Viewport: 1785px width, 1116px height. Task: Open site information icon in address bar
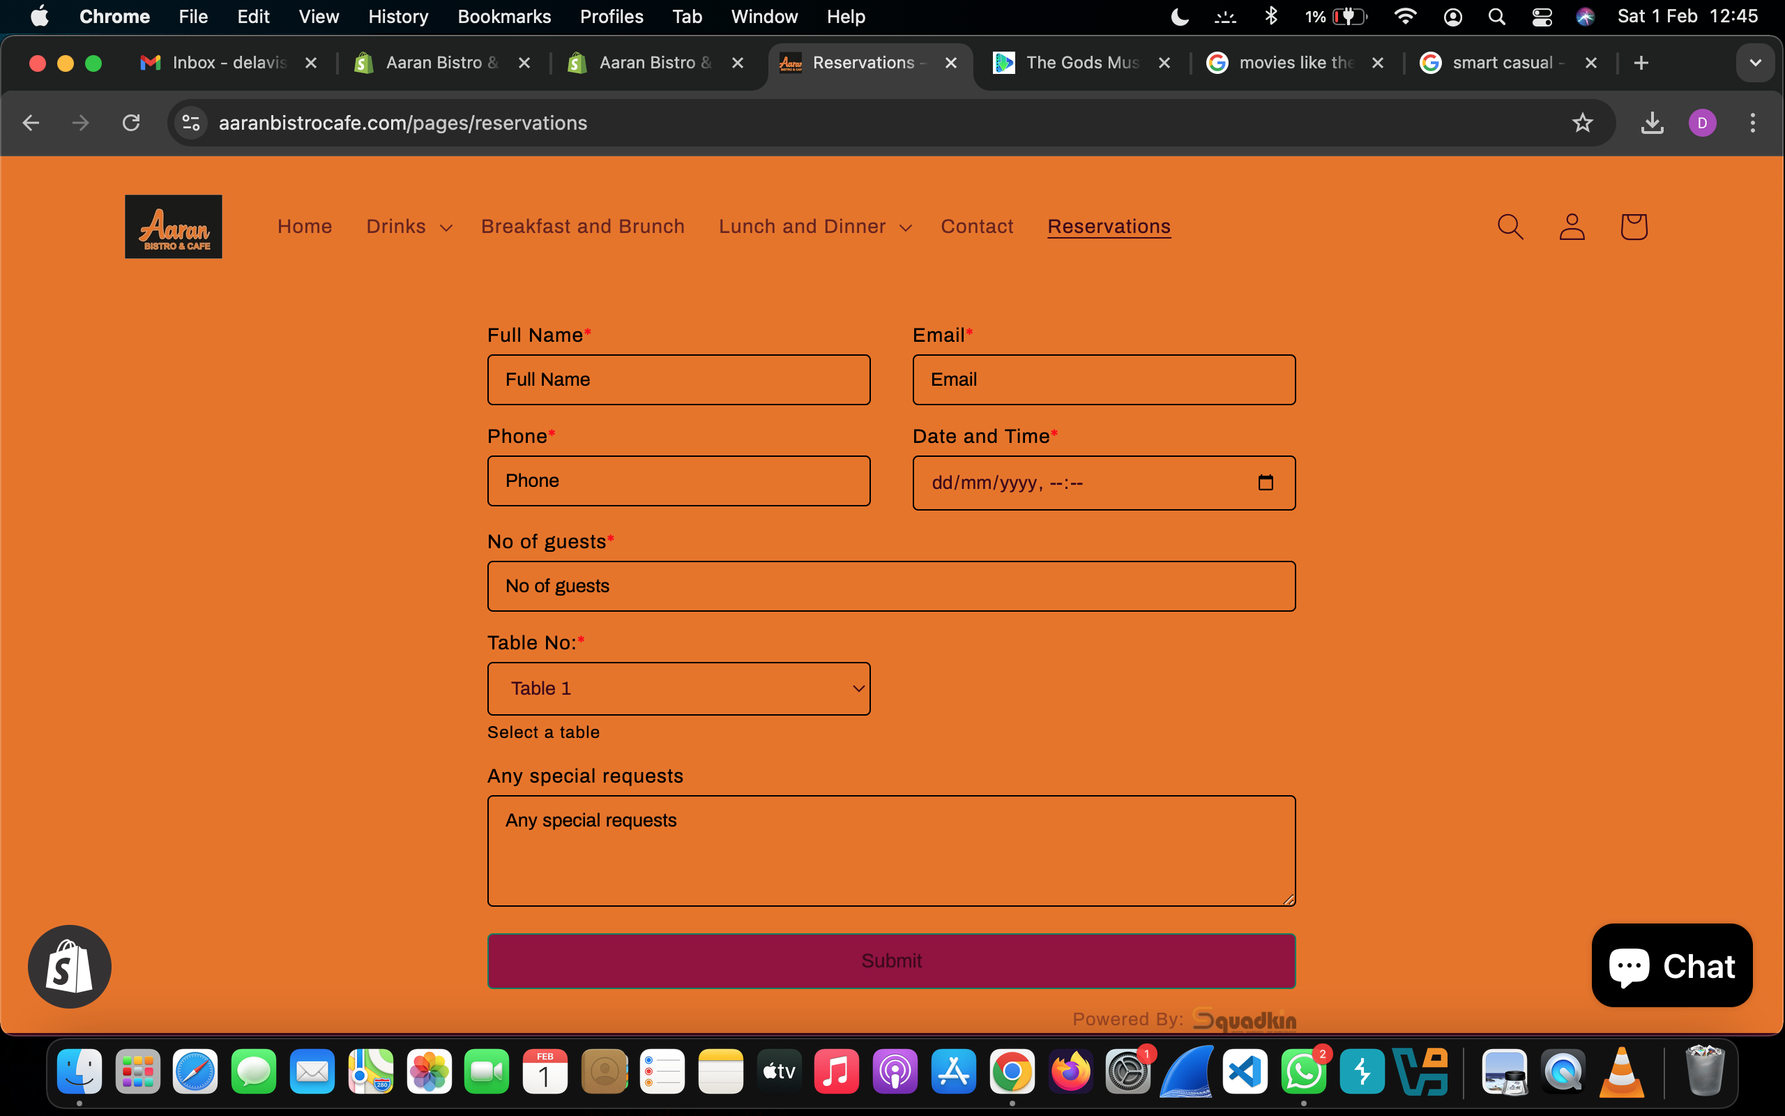[191, 123]
